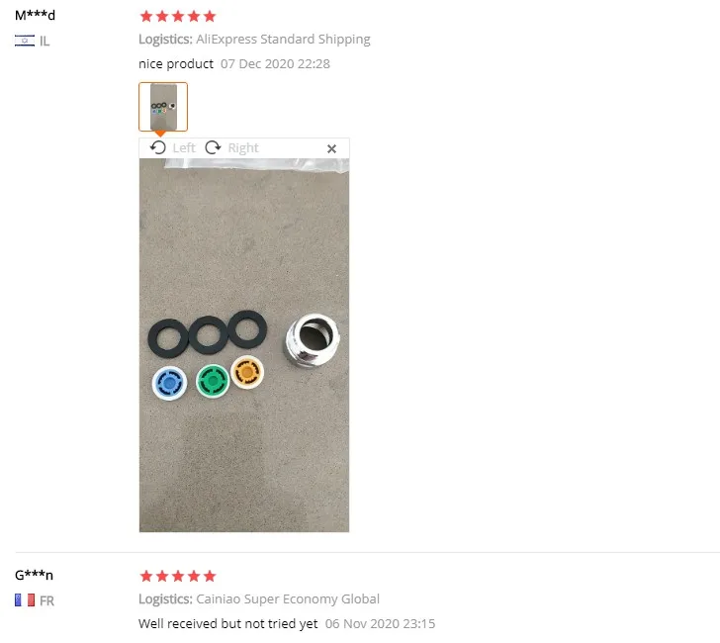Click the "Left" rotate label
720x643 pixels.
(184, 148)
